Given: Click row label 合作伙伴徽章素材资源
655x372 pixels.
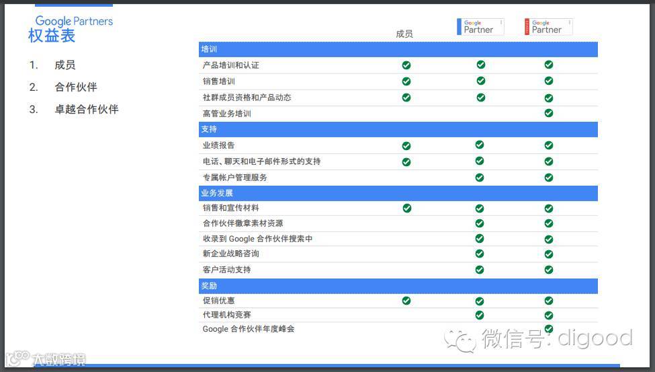Looking at the screenshot, I should click(243, 223).
